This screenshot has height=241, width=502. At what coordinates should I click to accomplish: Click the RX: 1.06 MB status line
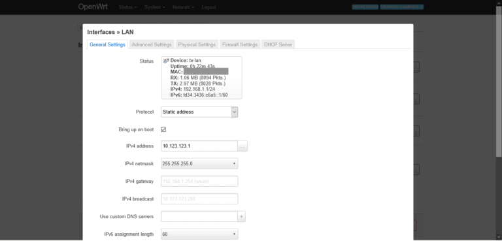[199, 78]
